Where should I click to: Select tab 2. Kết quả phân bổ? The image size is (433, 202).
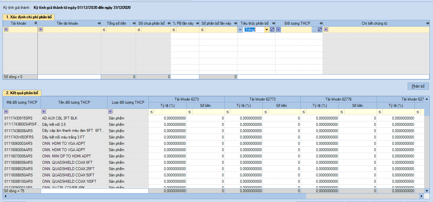22,93
